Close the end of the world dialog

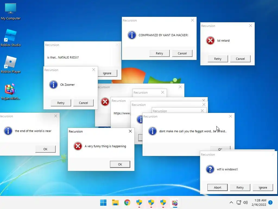[56, 116]
